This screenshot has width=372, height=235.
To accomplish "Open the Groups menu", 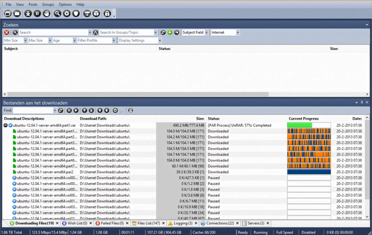I will 48,4.
